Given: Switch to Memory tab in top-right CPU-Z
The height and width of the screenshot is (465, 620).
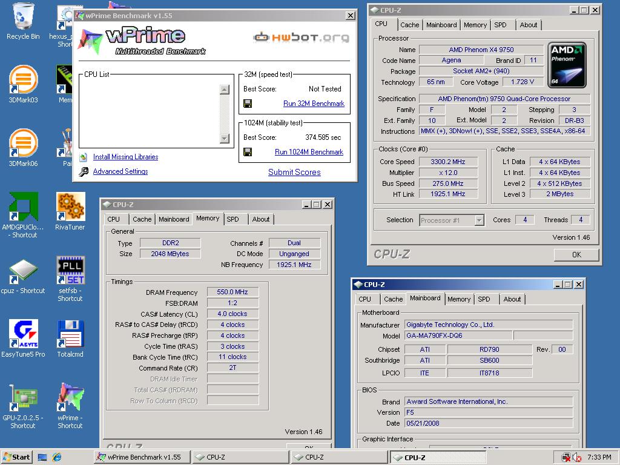Looking at the screenshot, I should pyautogui.click(x=475, y=25).
